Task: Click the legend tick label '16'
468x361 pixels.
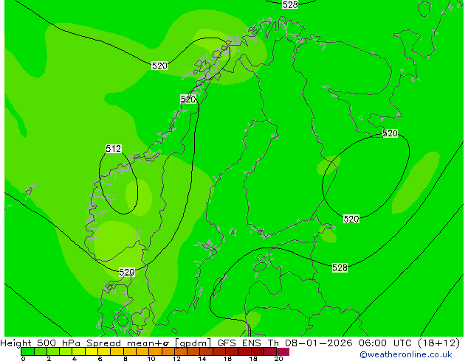Action: pos(228,359)
